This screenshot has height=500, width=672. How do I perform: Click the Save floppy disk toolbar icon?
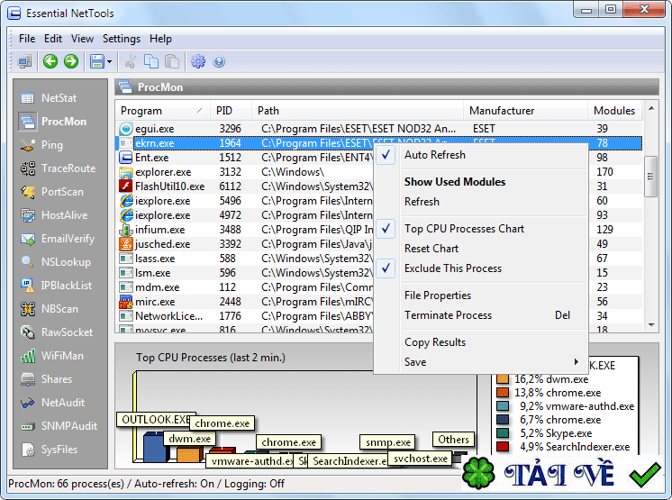click(97, 61)
